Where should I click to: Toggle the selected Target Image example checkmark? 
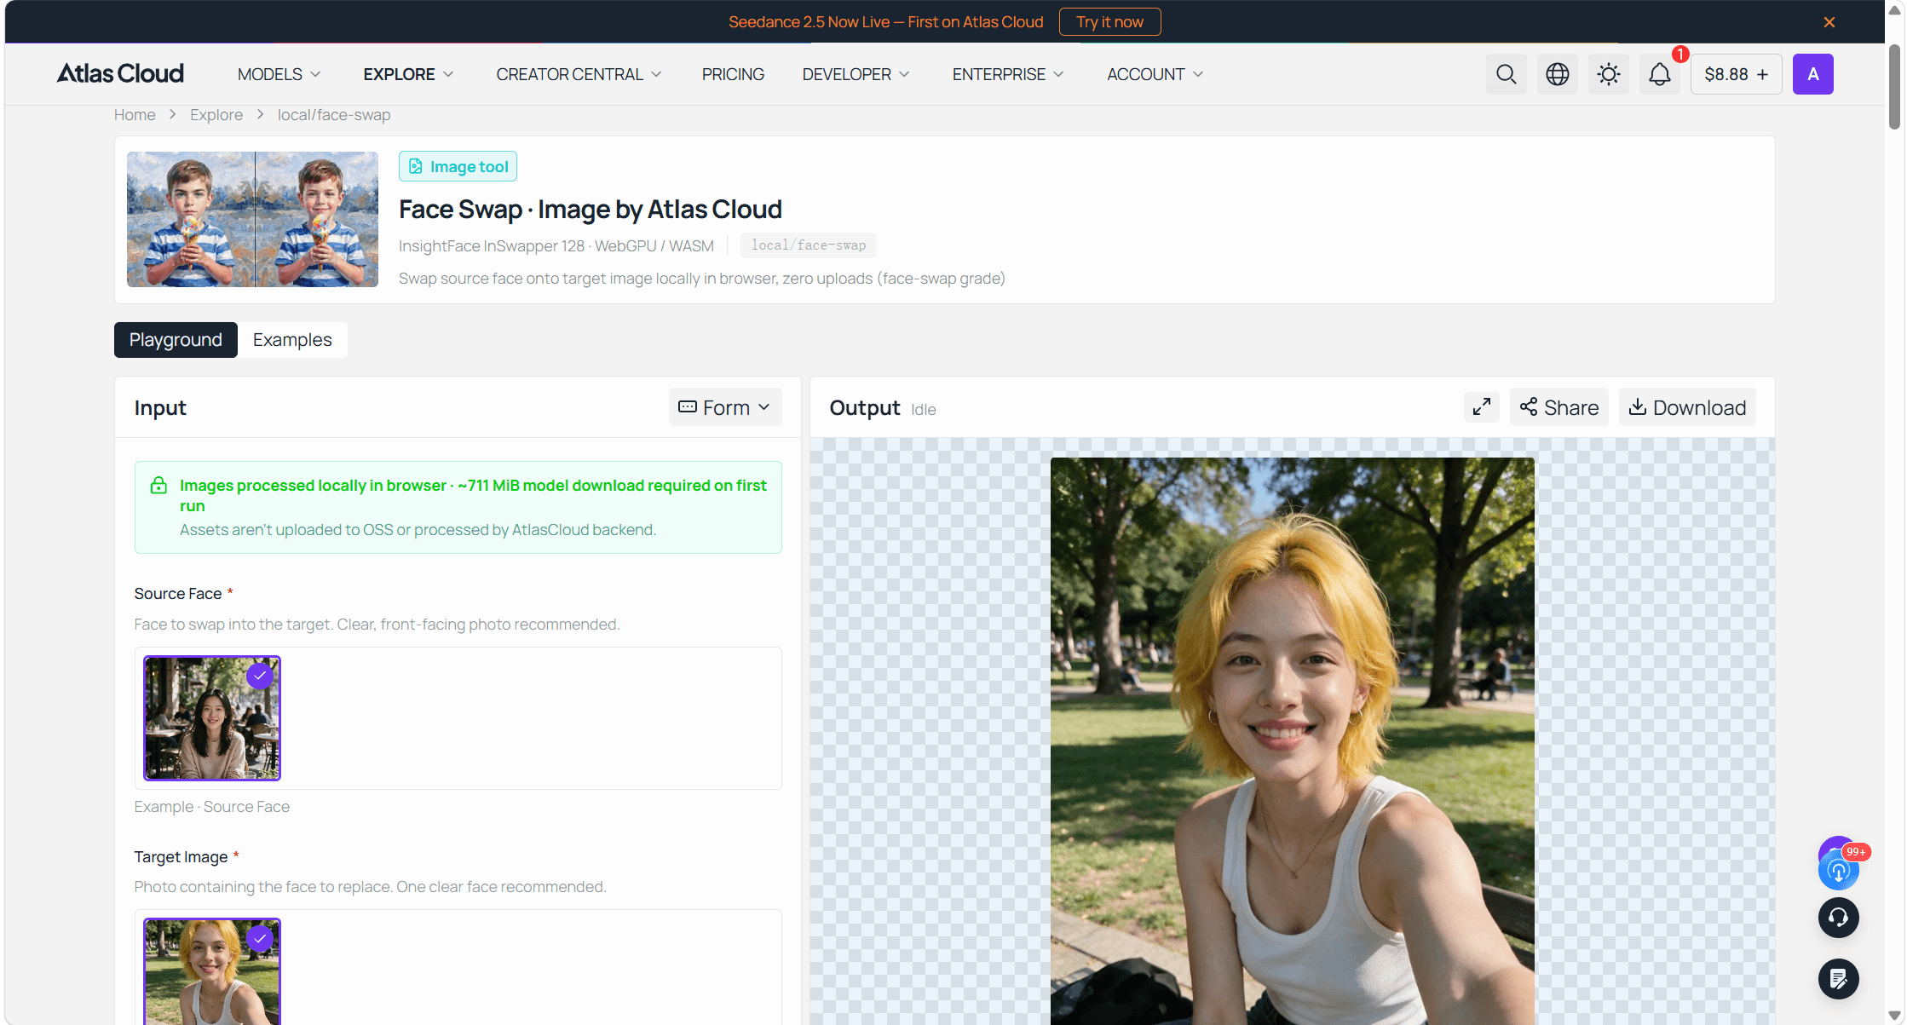tap(260, 938)
